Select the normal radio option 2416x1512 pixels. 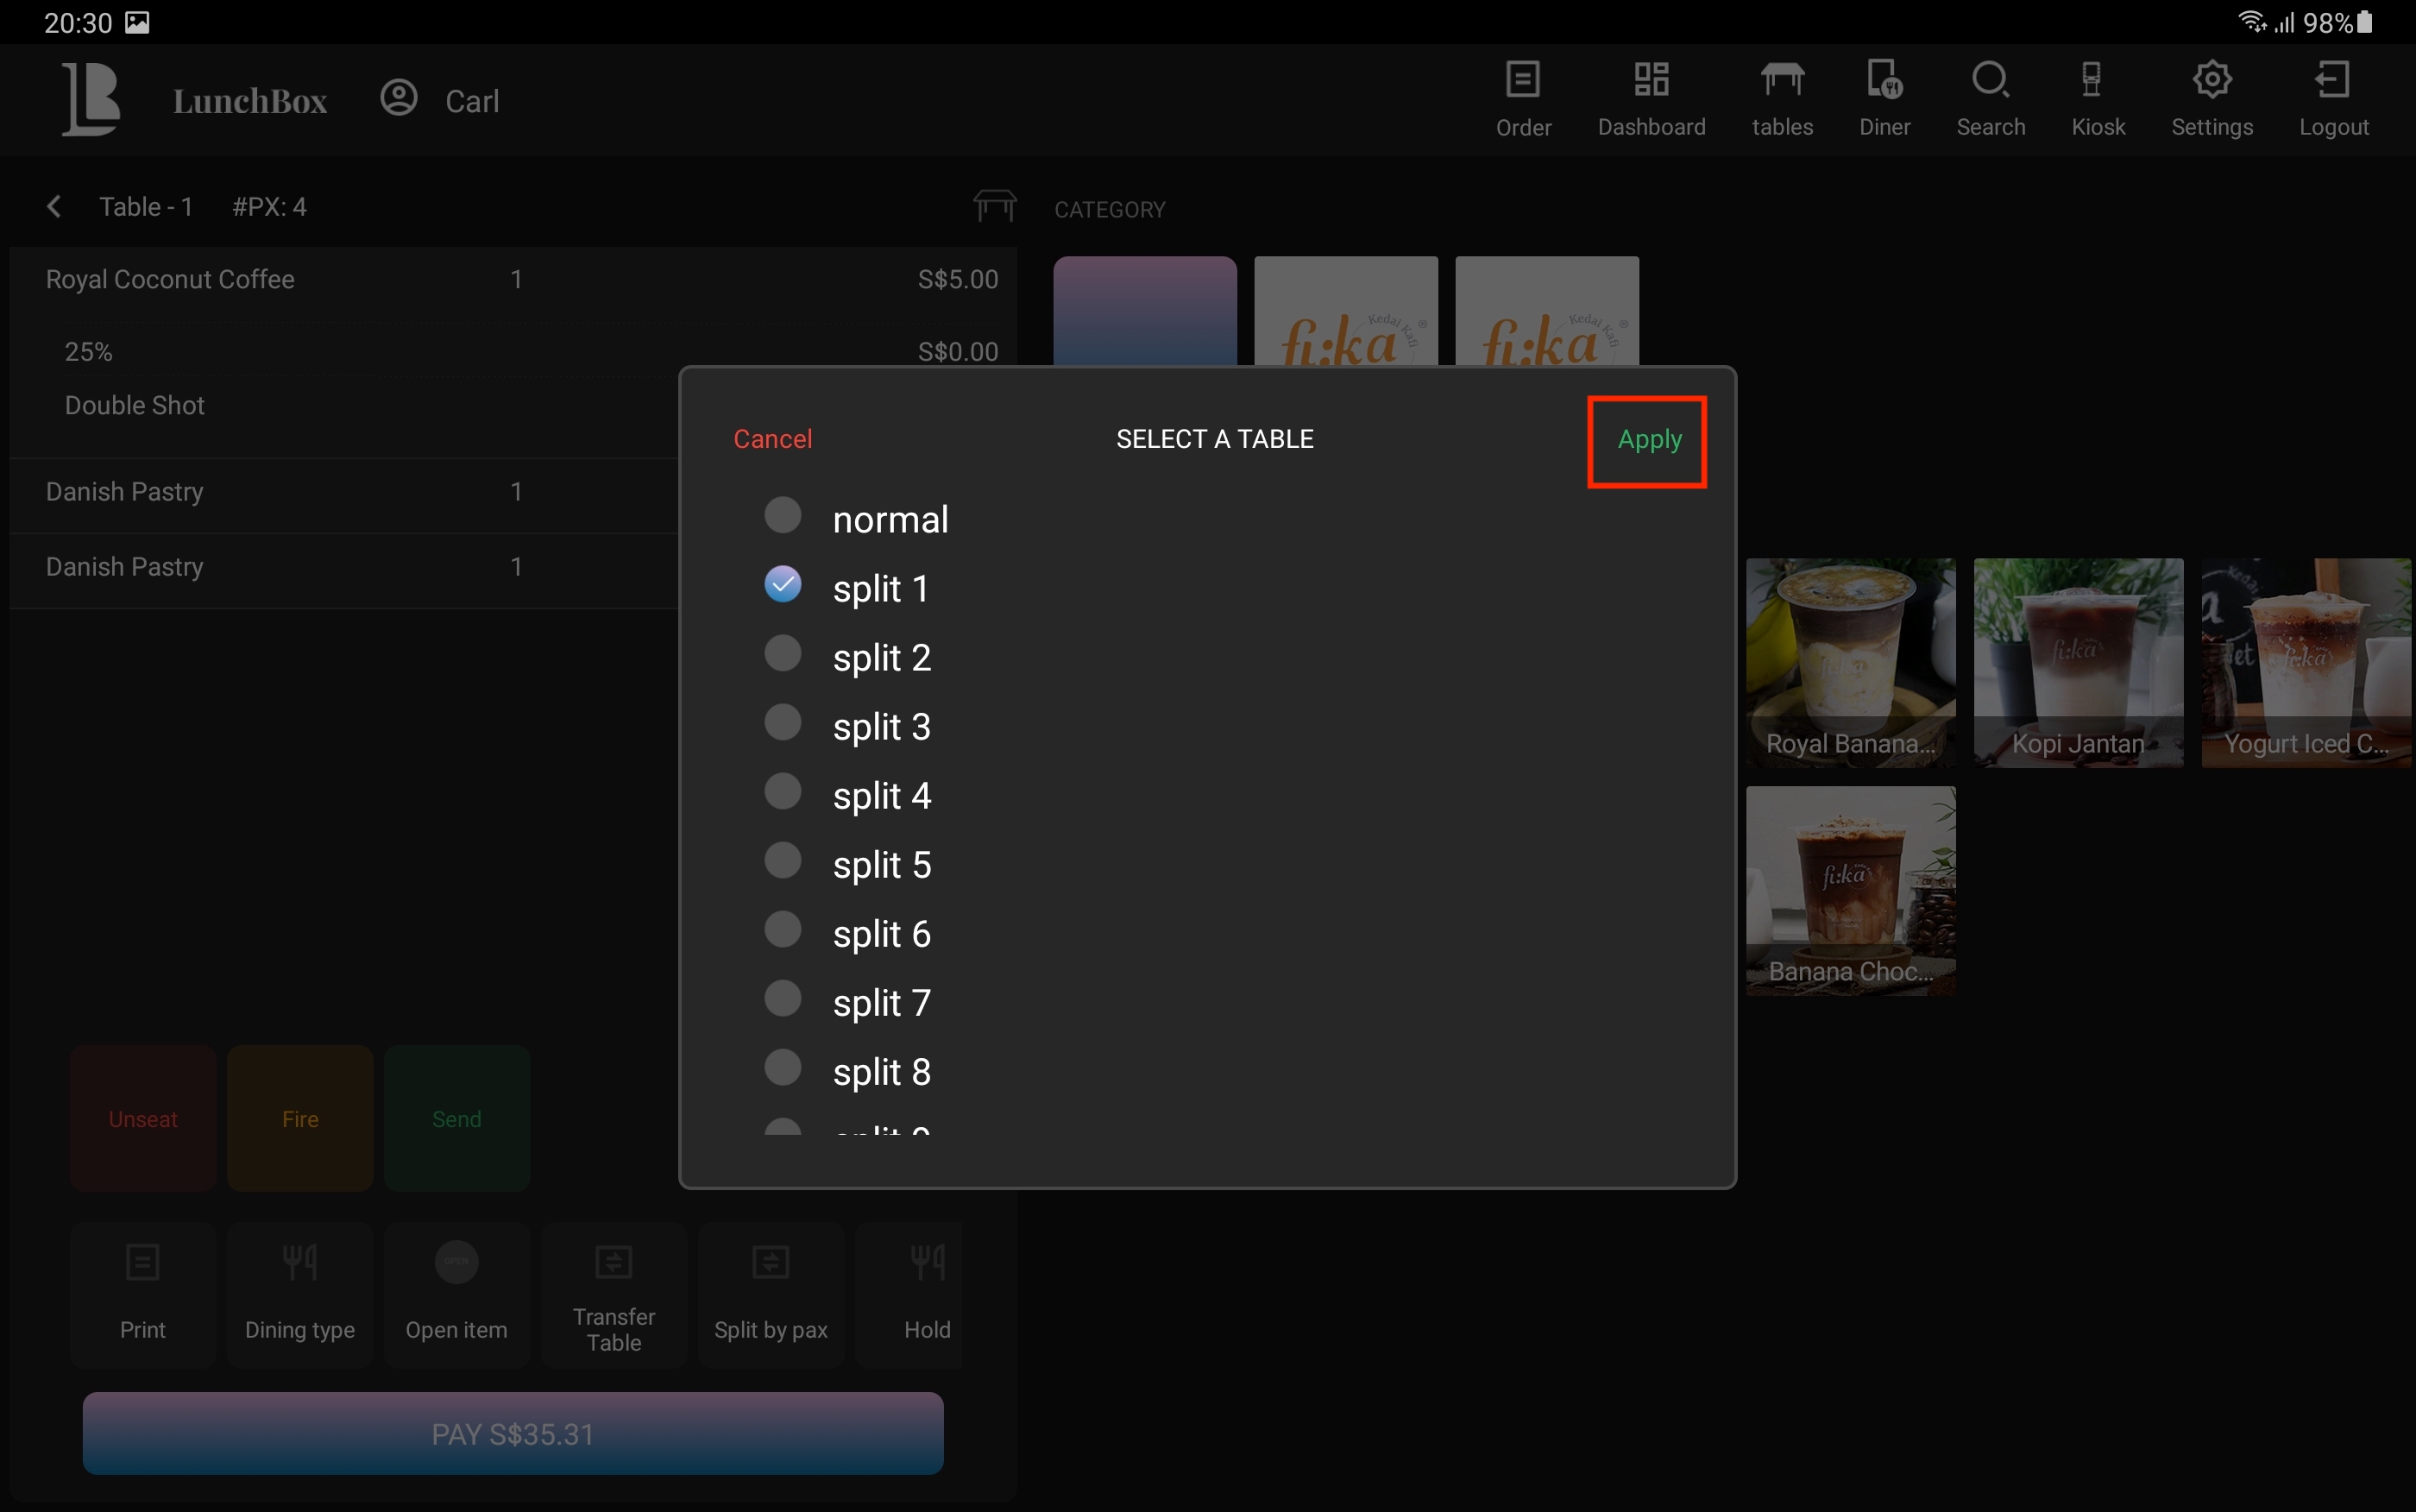783,516
